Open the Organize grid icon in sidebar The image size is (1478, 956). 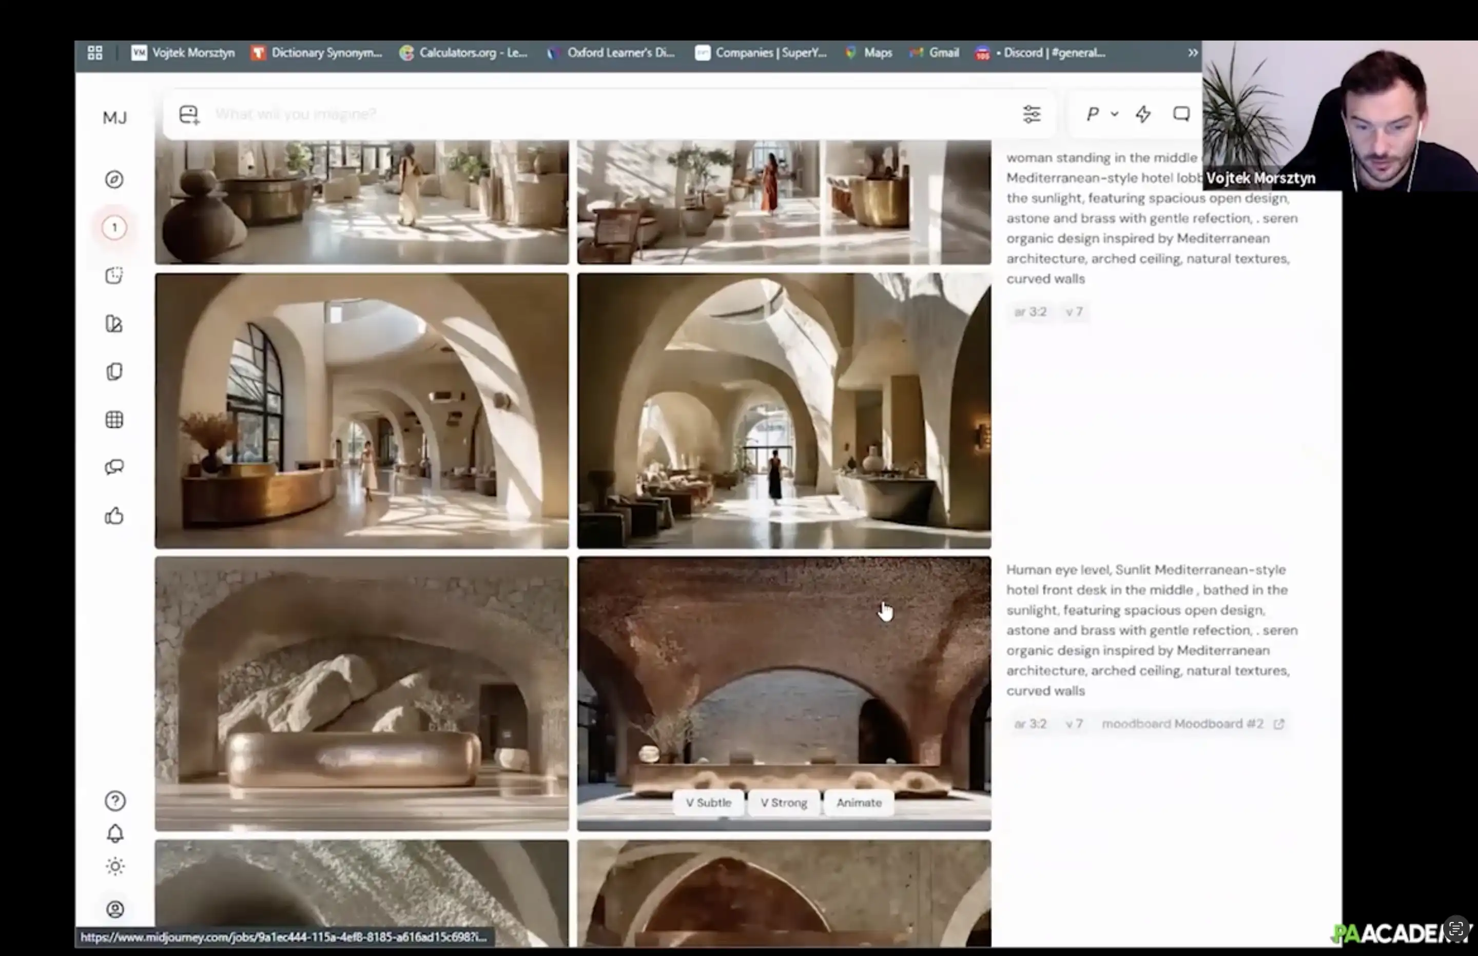coord(114,420)
